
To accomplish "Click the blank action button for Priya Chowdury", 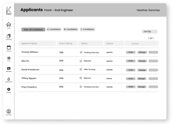I will [x=153, y=87].
